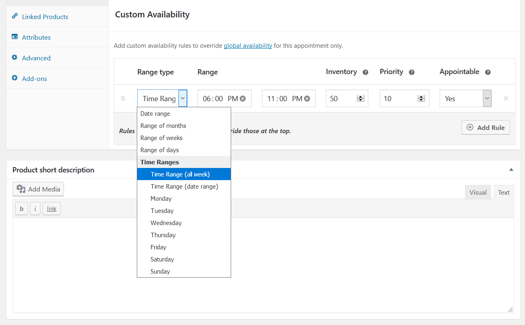Choose Range of days option

(x=184, y=150)
